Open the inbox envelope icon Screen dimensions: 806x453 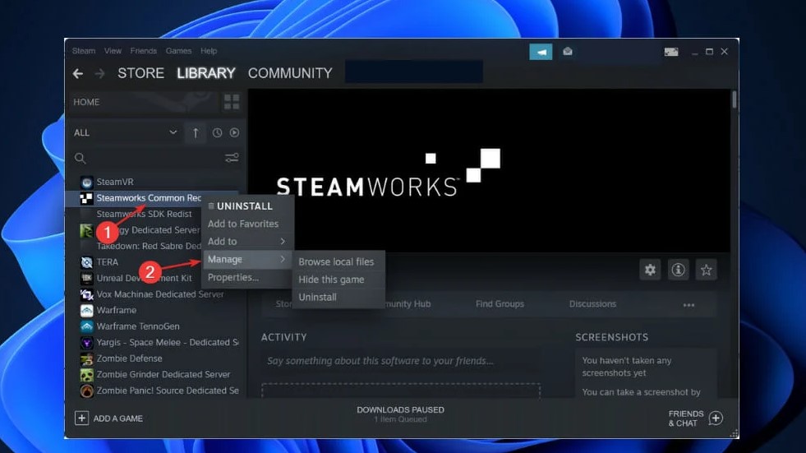(x=568, y=52)
